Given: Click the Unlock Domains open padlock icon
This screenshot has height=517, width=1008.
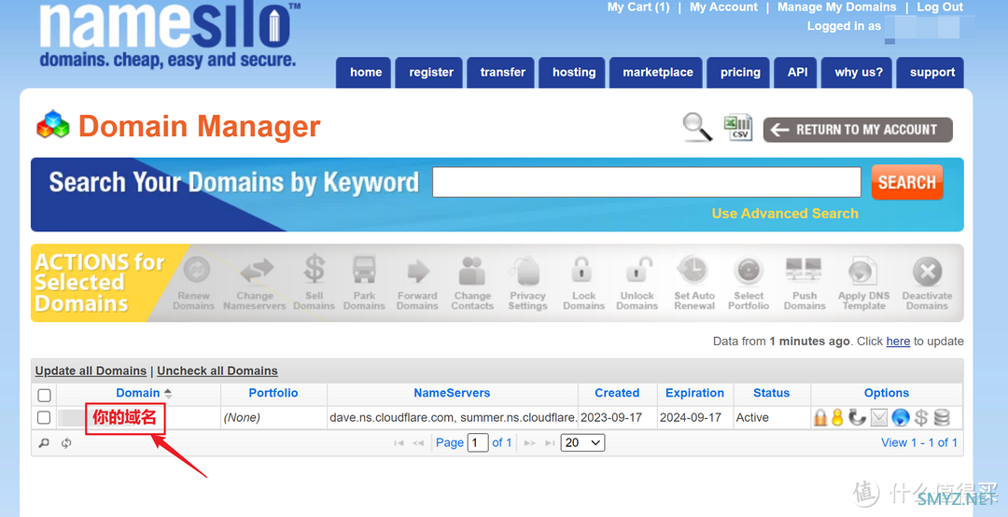Looking at the screenshot, I should click(x=637, y=270).
